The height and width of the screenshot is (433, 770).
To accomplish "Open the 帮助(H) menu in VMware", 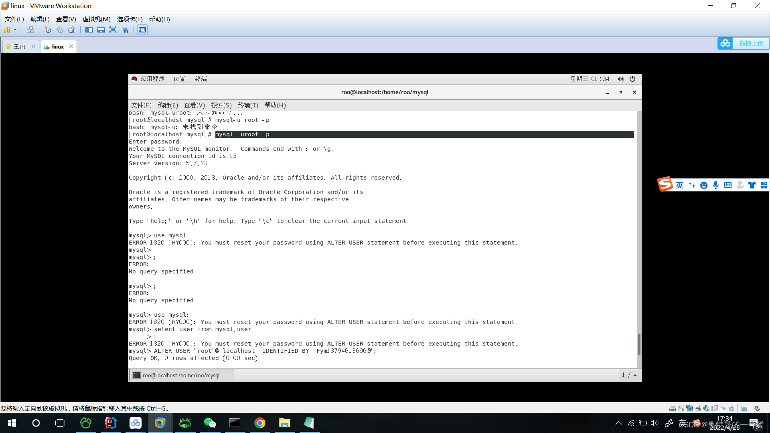I will 160,19.
